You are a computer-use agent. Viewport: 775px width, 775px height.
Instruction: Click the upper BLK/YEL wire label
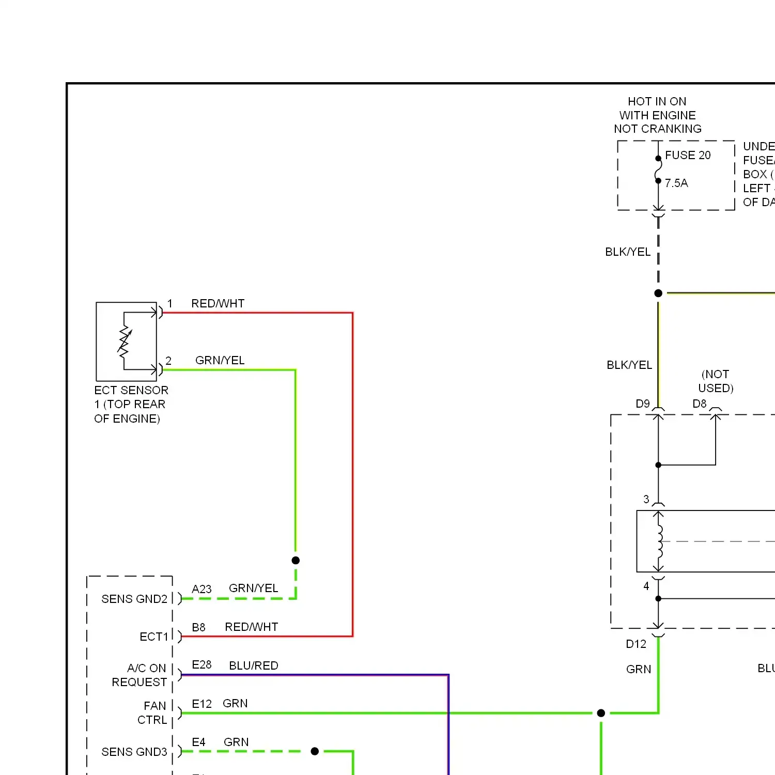click(x=628, y=252)
